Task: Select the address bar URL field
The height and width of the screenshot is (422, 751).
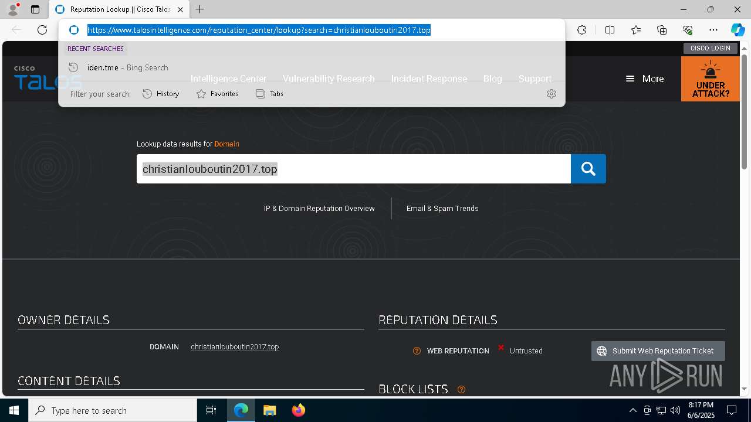Action: click(x=259, y=30)
